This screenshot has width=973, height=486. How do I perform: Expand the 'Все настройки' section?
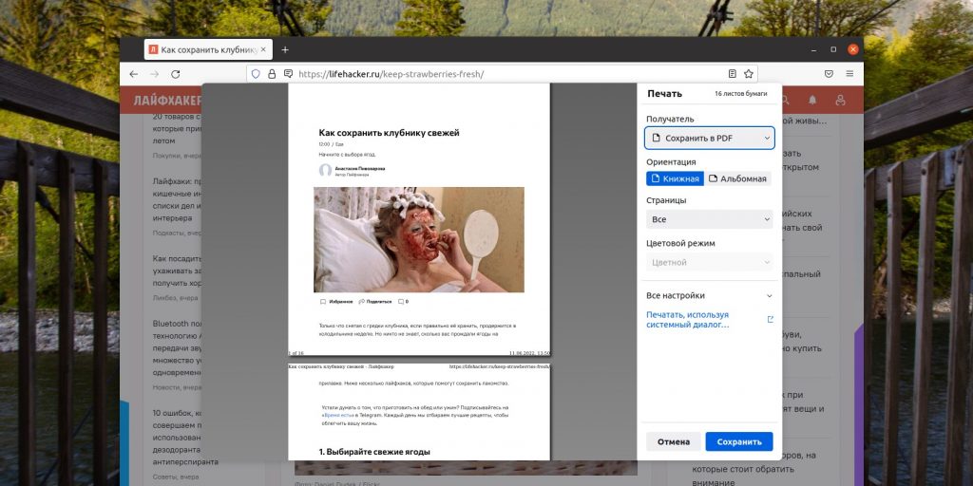click(709, 296)
